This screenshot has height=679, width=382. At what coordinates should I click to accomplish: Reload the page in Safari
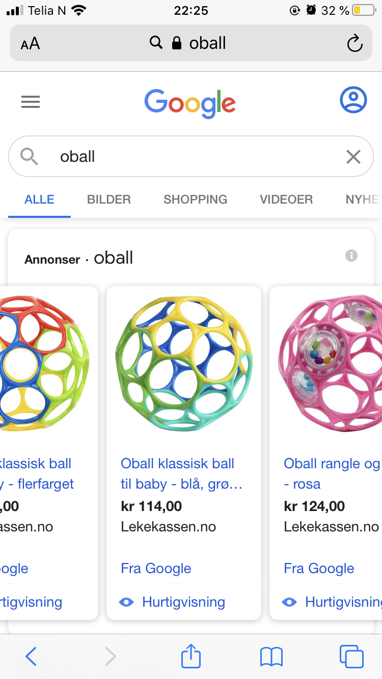click(354, 43)
